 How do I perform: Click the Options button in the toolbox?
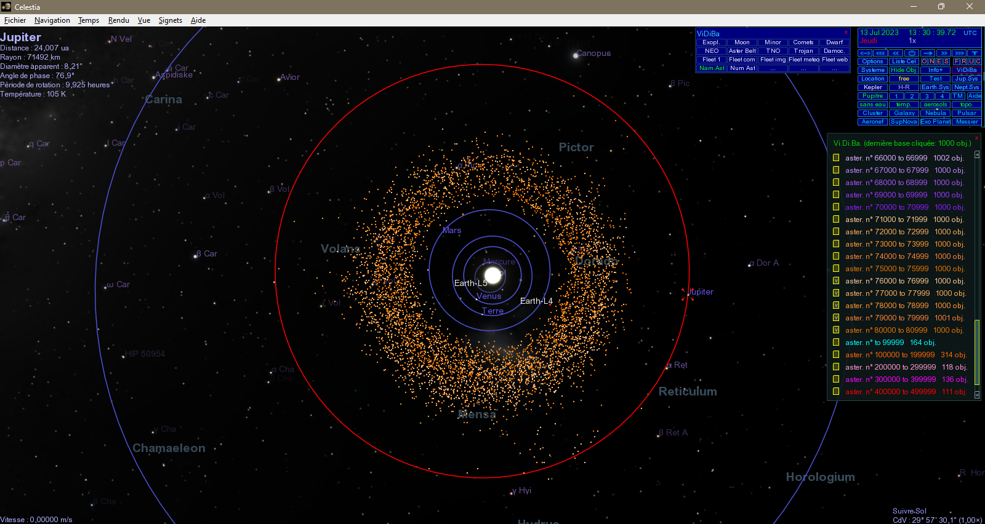[873, 62]
